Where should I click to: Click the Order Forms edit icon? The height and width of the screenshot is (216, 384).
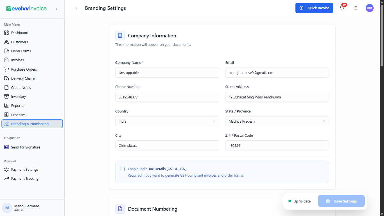6,51
